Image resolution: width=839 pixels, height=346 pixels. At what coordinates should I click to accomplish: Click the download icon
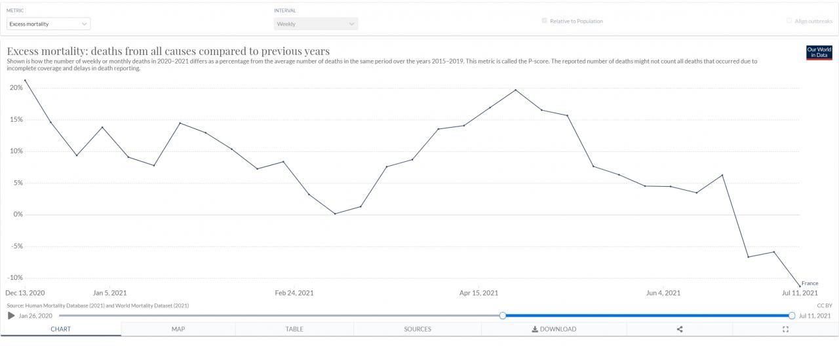tap(535, 329)
